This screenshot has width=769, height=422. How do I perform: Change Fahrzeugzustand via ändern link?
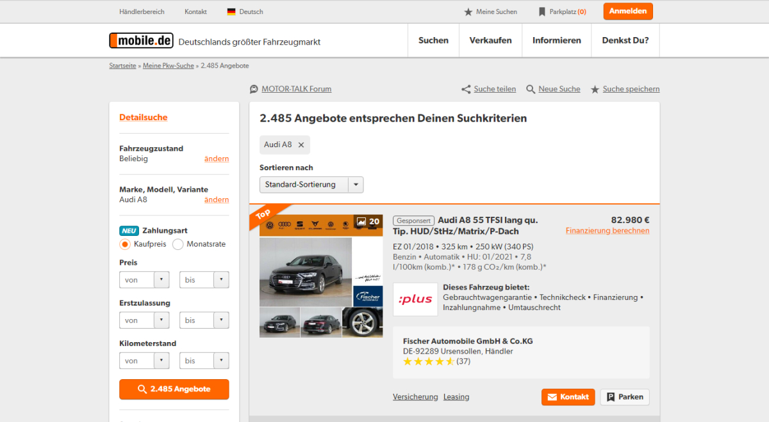217,159
